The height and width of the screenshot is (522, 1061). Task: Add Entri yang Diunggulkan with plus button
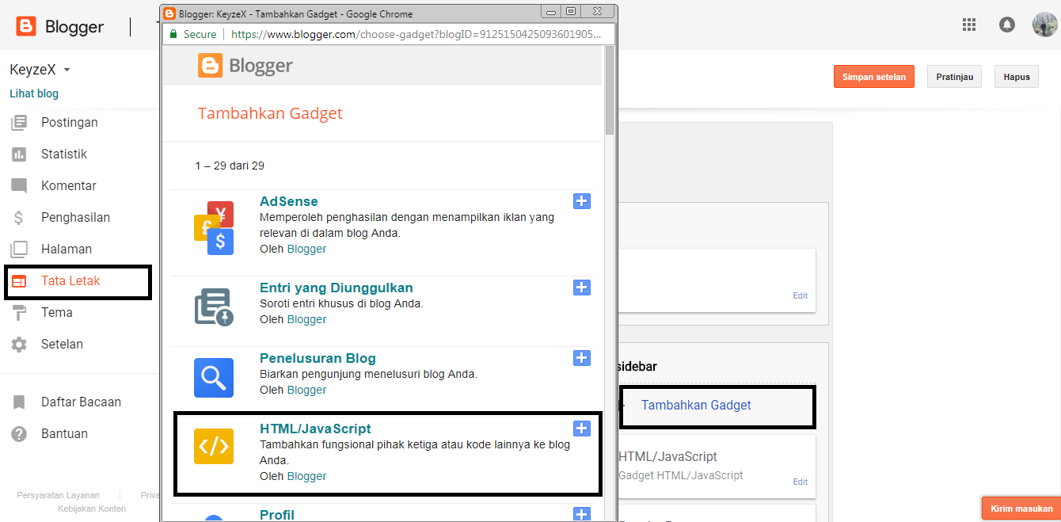(x=582, y=288)
